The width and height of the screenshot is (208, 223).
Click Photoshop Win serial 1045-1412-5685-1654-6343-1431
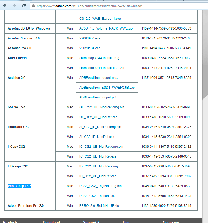(166, 196)
